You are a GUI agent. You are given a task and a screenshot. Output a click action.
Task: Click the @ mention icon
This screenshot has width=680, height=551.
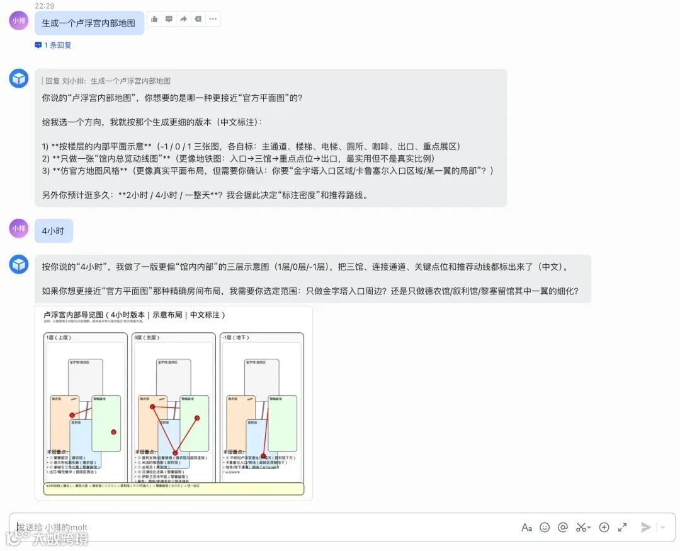click(562, 527)
